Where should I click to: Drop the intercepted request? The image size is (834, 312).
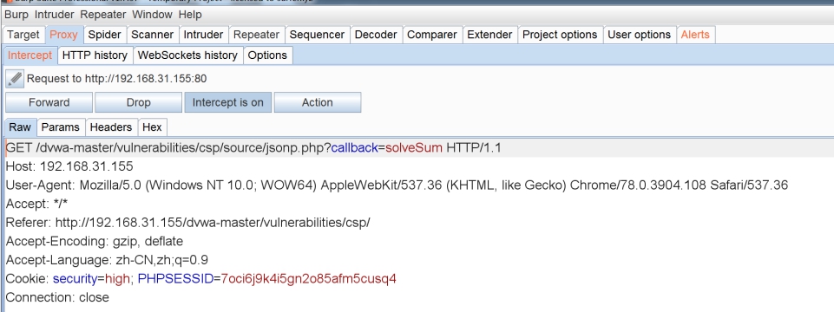(138, 102)
